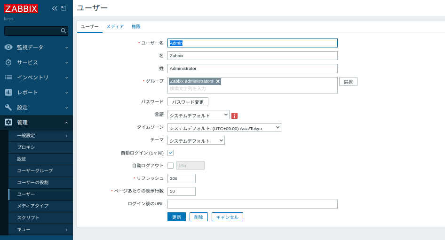
Task: Enable the 自動ログアウト checkbox
Action: pyautogui.click(x=171, y=165)
